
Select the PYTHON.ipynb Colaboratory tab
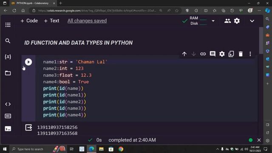[x=32, y=3]
